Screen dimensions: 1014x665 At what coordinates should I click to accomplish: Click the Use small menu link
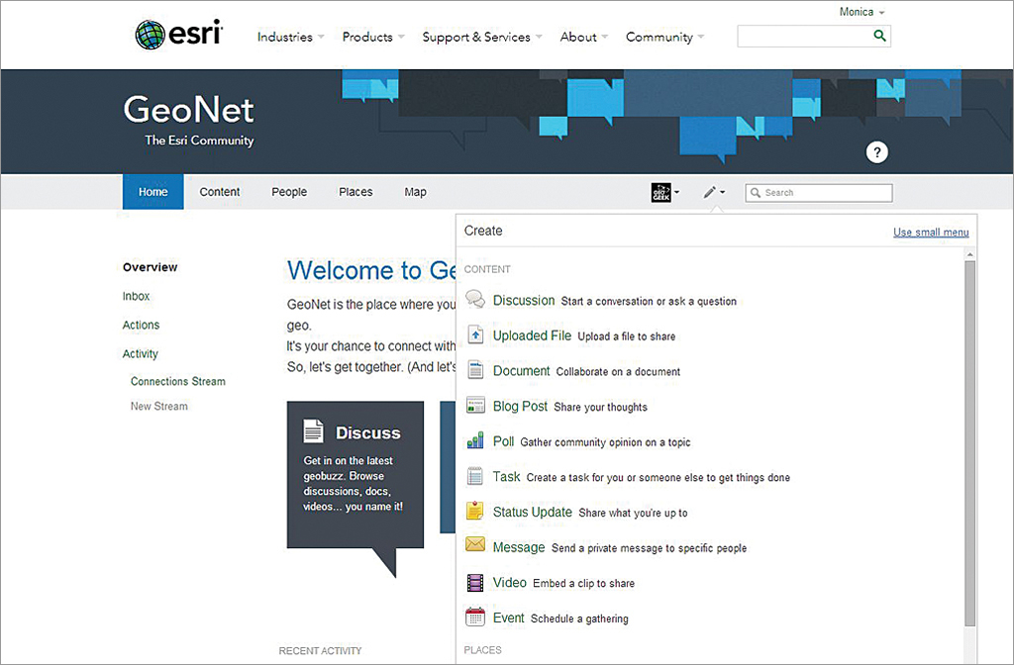(931, 232)
